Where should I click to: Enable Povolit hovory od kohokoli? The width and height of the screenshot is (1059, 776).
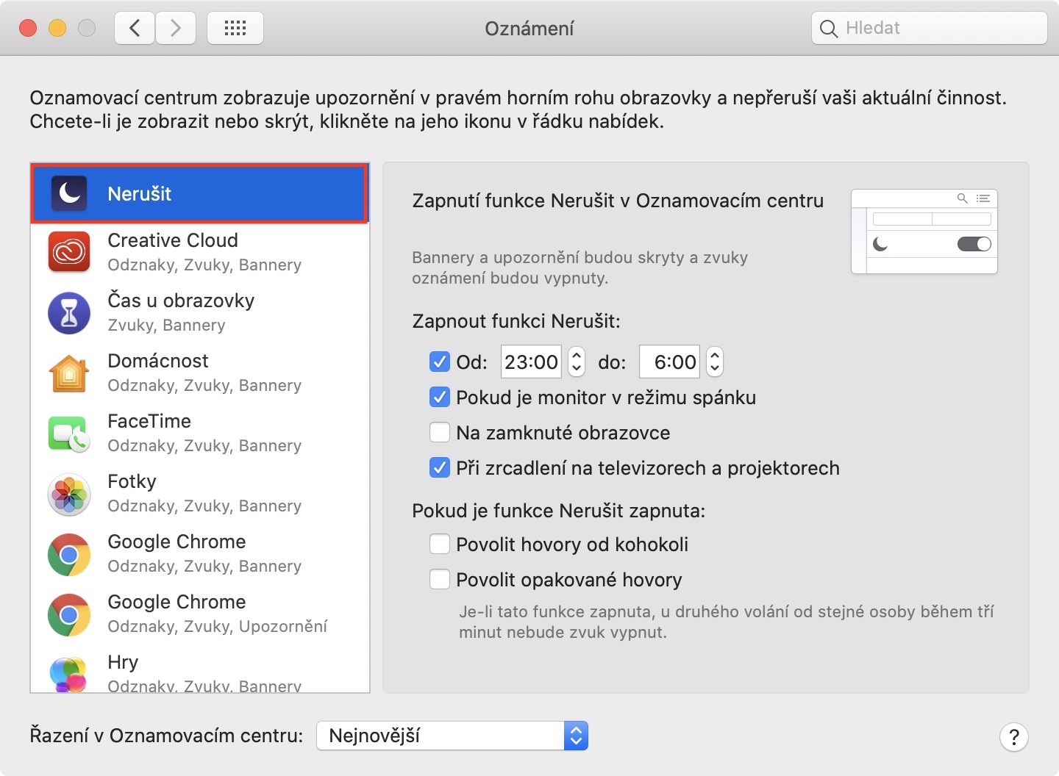440,544
